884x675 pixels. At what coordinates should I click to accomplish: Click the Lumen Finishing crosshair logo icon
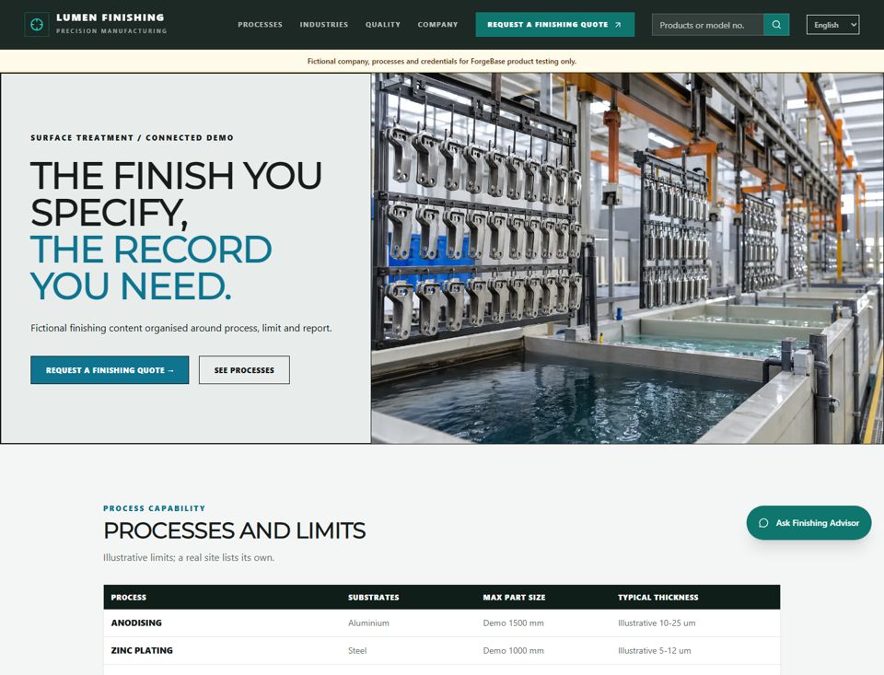37,24
